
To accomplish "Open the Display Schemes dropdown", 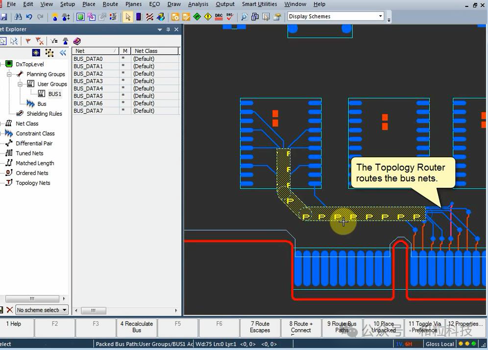I will (380, 16).
